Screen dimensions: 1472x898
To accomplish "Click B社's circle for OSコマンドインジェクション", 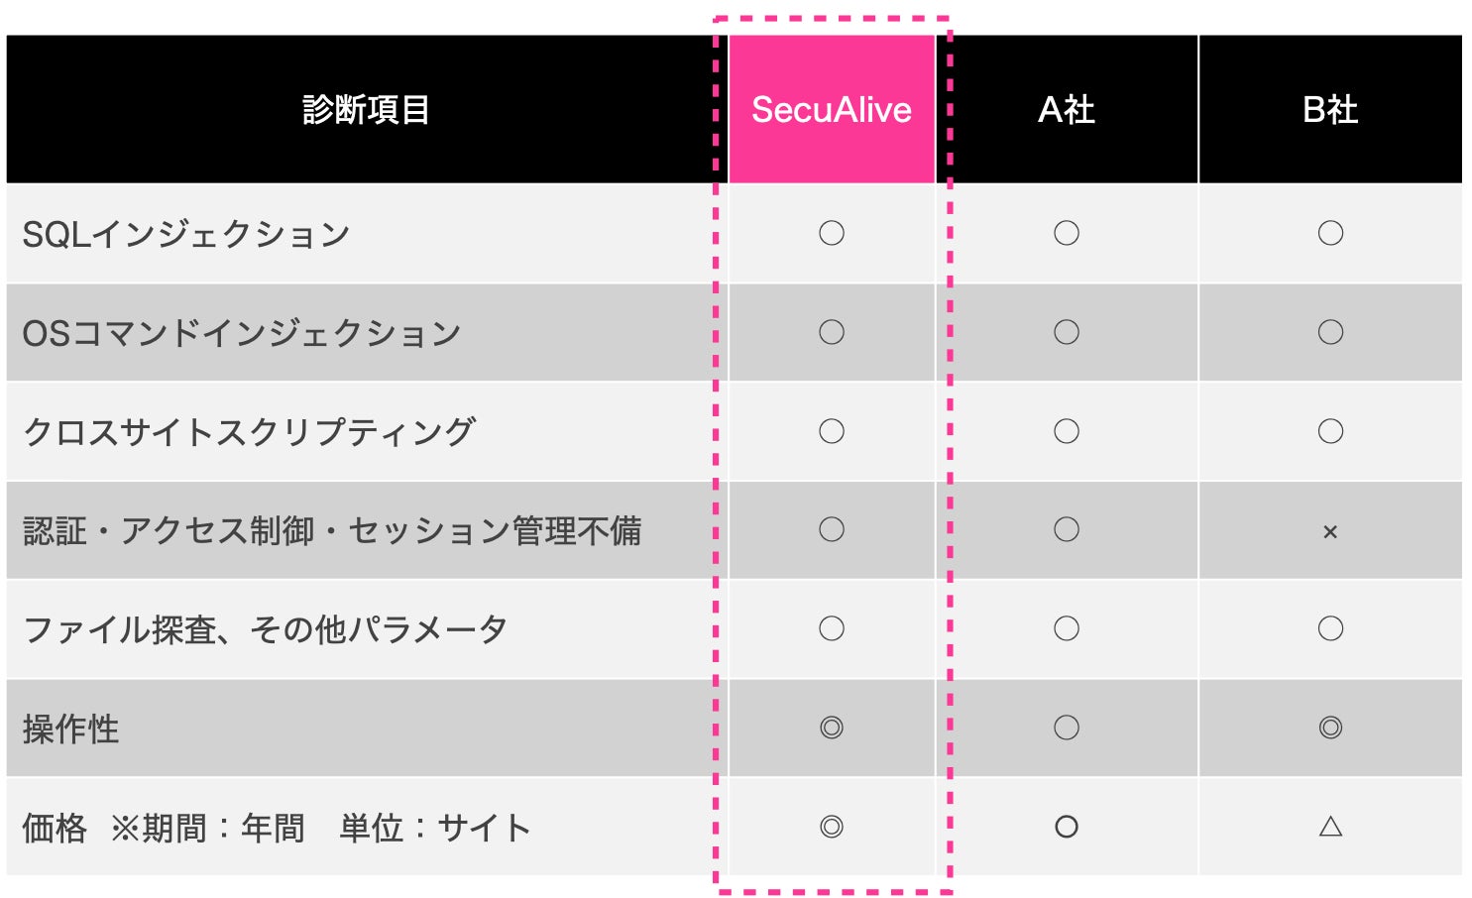I will (x=1329, y=332).
